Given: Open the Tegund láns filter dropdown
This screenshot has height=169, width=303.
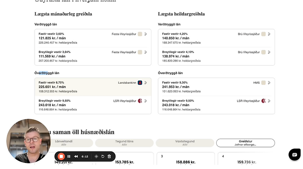Looking at the screenshot, I should pyautogui.click(x=124, y=143).
